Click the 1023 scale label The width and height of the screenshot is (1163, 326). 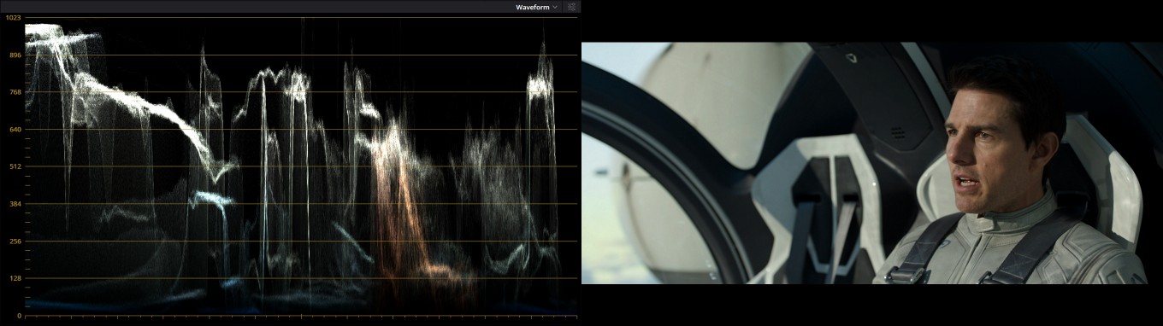click(13, 18)
